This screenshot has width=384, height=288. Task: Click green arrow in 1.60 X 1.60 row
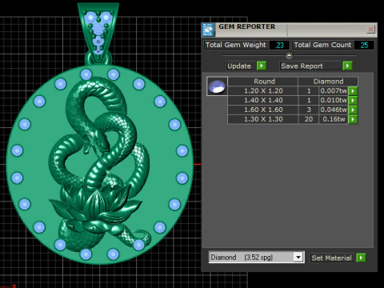pyautogui.click(x=353, y=110)
